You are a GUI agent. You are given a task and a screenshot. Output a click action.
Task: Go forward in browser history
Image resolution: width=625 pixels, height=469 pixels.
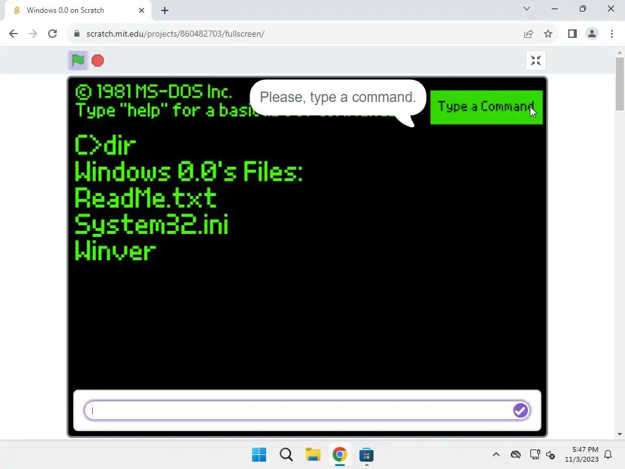click(x=33, y=34)
